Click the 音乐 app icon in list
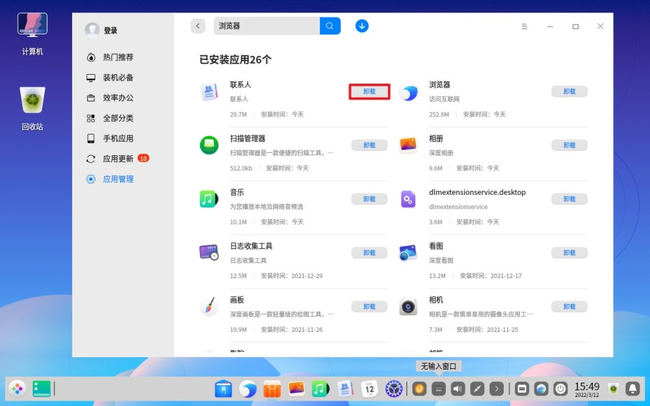Screen dimensions: 650x406 (209, 199)
